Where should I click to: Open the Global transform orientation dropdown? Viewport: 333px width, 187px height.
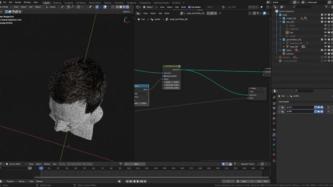click(52, 7)
